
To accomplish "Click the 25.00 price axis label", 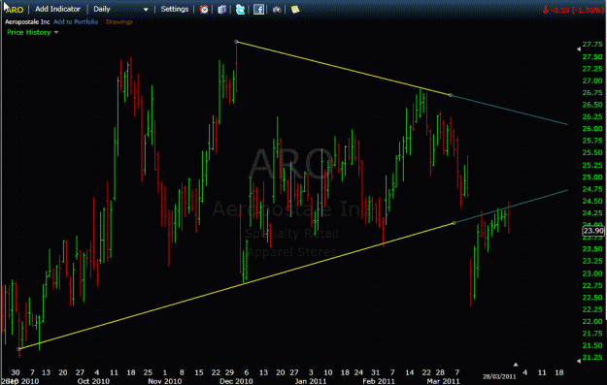I will point(592,177).
